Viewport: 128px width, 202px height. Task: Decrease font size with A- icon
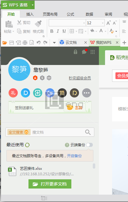pos(115,23)
